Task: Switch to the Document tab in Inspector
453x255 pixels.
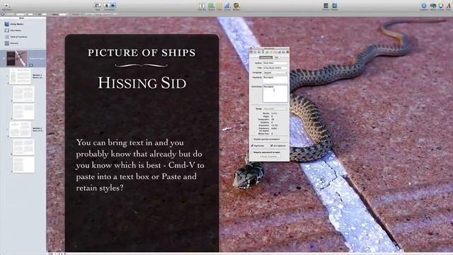Action: pyautogui.click(x=266, y=57)
